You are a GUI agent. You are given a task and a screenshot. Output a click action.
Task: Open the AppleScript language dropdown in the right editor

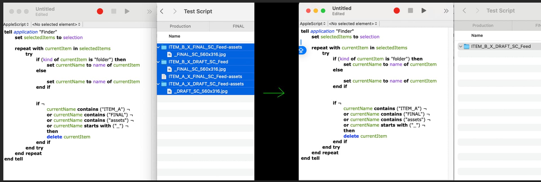coord(313,24)
